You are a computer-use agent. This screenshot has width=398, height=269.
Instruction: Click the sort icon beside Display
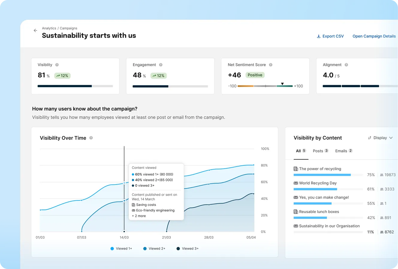click(x=370, y=138)
